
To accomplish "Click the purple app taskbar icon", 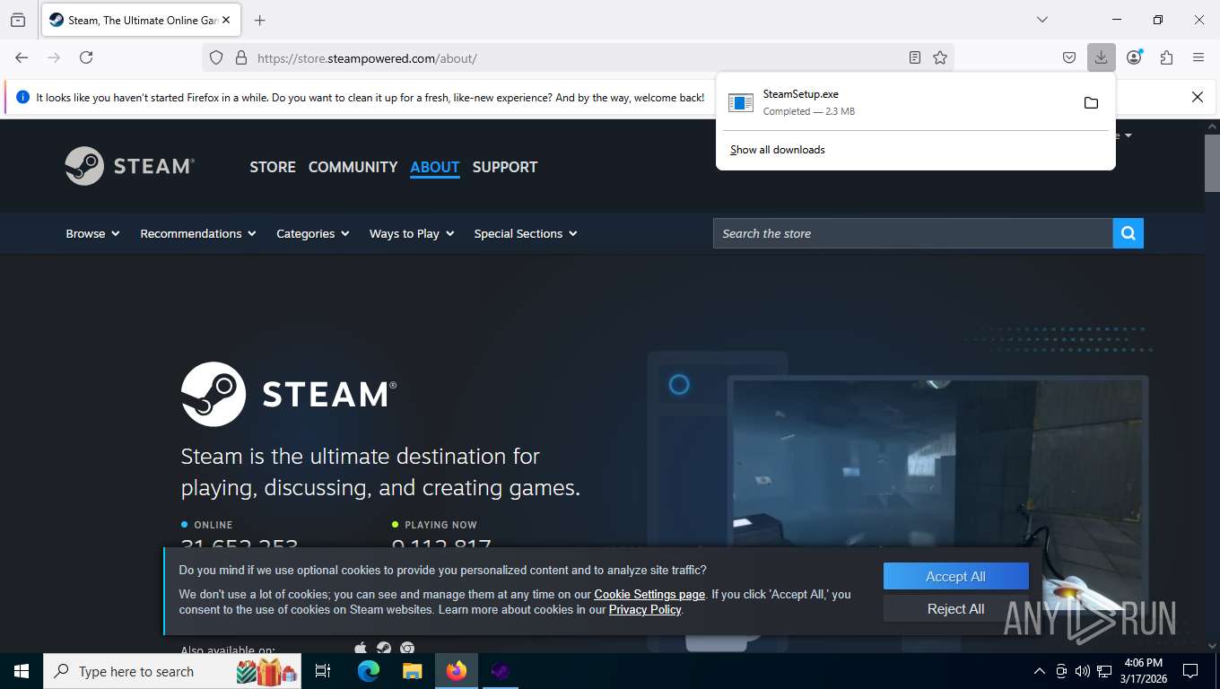I will point(501,671).
